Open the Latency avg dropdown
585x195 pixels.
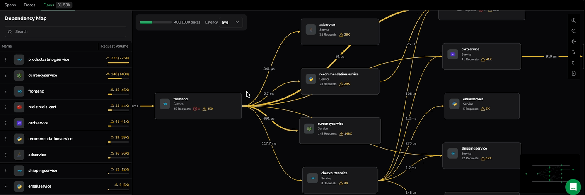point(231,22)
